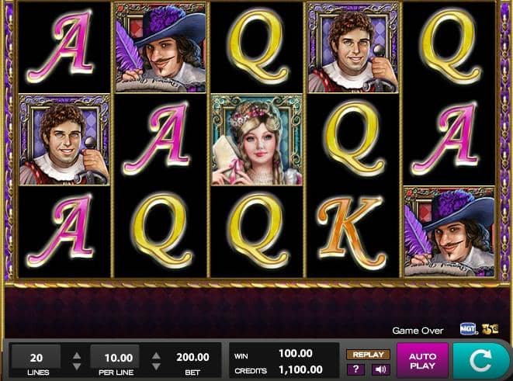Image resolution: width=513 pixels, height=381 pixels.
Task: Select the 10.00 Per Line value field
Action: [115, 357]
